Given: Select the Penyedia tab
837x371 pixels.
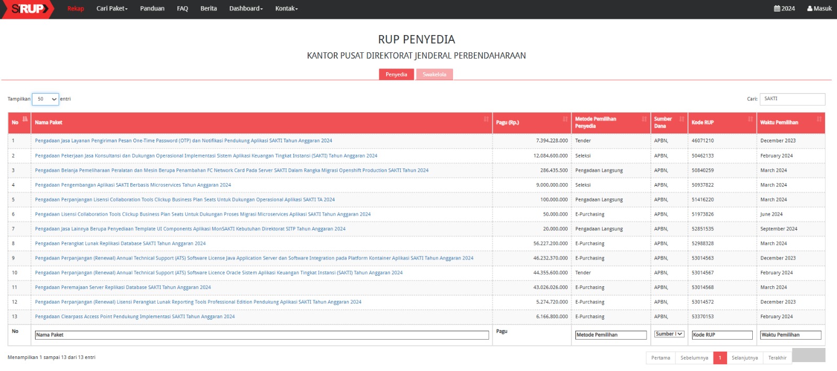Looking at the screenshot, I should pos(397,74).
